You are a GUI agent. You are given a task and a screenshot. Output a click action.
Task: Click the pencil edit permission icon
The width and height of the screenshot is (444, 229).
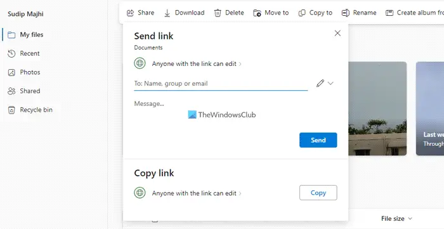[x=320, y=83]
